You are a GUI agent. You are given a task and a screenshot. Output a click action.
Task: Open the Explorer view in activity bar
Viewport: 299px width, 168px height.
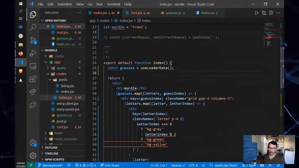point(33,14)
